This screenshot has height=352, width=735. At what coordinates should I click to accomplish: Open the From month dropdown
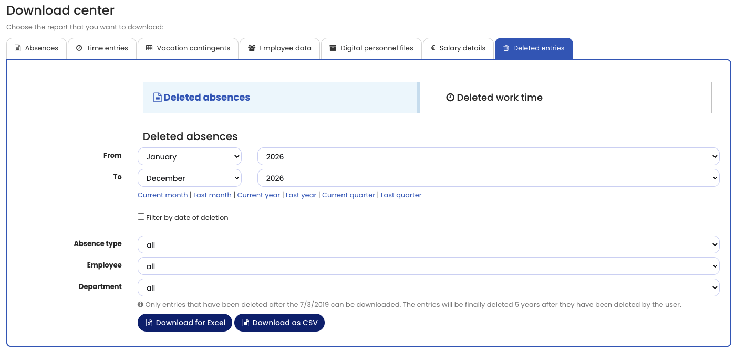pos(189,156)
